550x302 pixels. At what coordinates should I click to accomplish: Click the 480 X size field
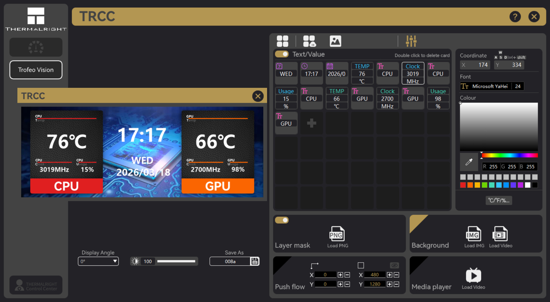(375, 275)
